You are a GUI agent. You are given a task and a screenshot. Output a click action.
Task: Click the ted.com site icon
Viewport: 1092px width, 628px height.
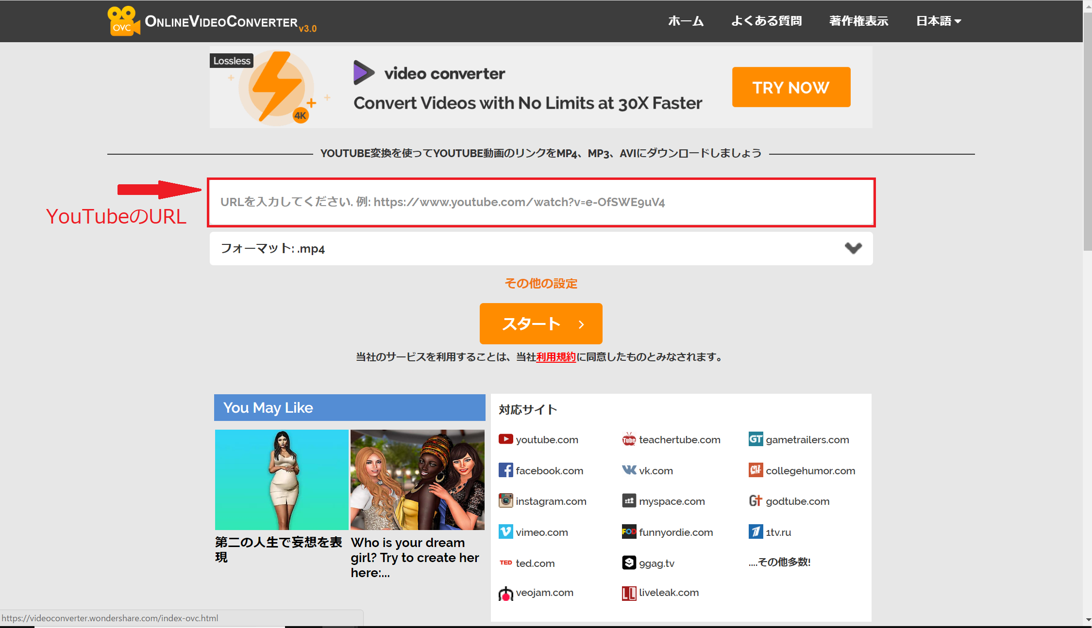(x=505, y=563)
